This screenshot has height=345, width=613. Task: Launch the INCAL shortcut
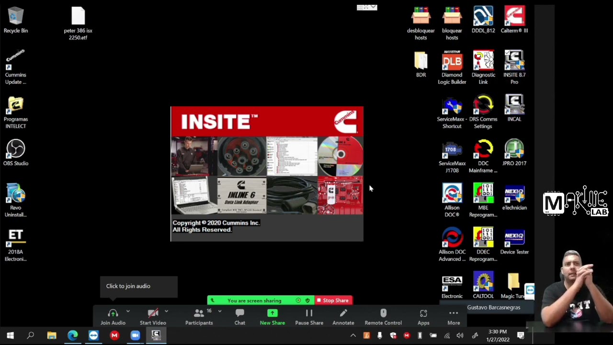click(514, 109)
